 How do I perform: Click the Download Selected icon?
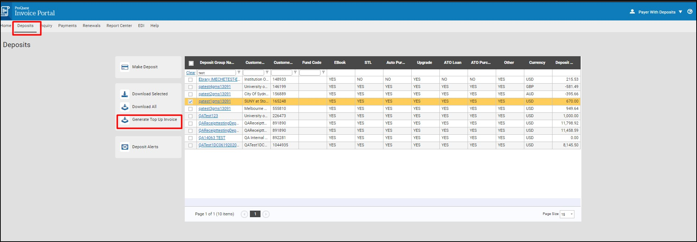point(125,94)
